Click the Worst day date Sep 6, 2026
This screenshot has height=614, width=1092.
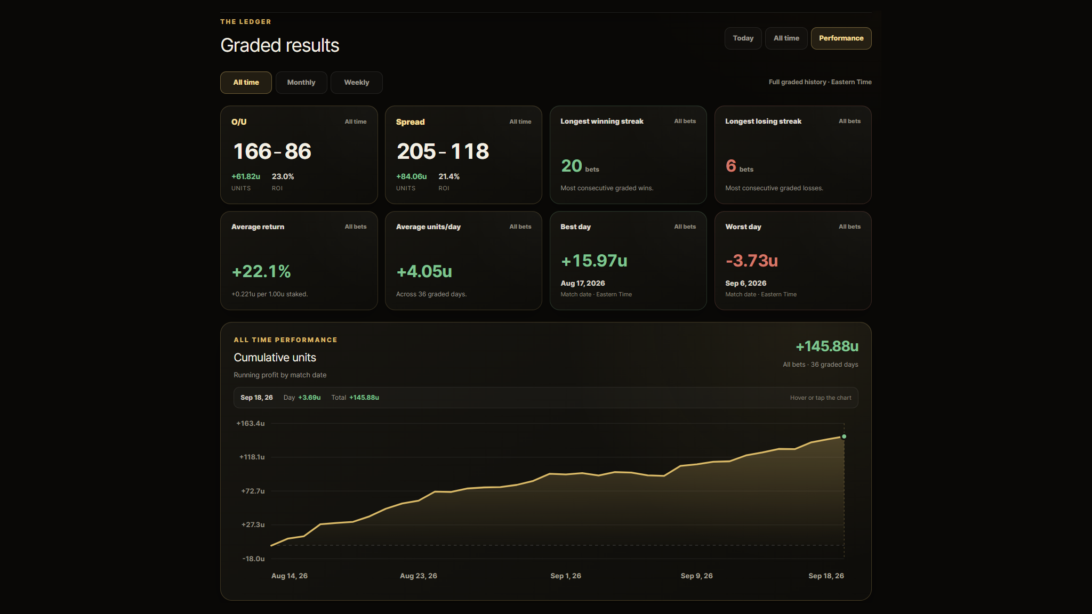pos(746,284)
